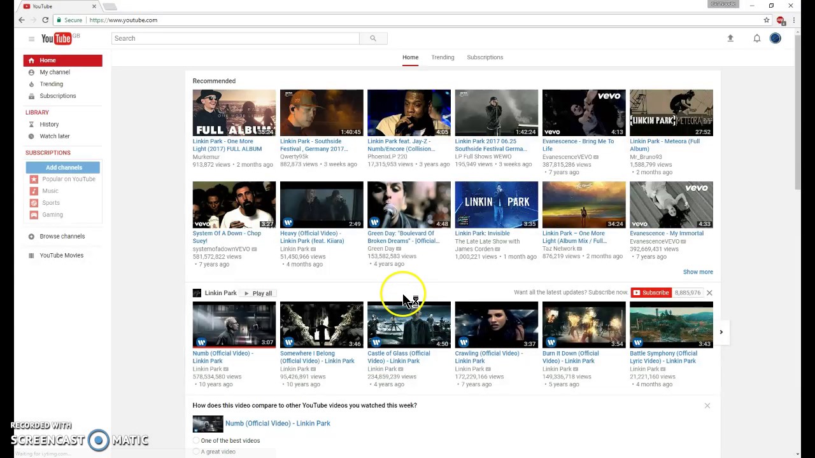Open Battle Symphony lyric video thumbnail

671,325
